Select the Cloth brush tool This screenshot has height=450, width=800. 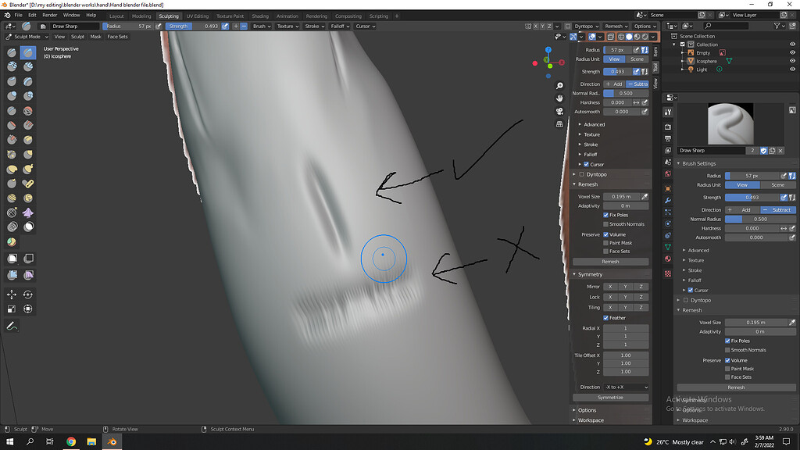[x=28, y=212]
